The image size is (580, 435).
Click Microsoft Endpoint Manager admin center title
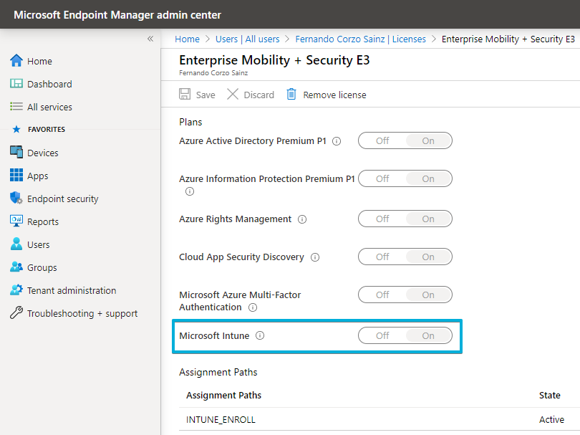click(117, 15)
